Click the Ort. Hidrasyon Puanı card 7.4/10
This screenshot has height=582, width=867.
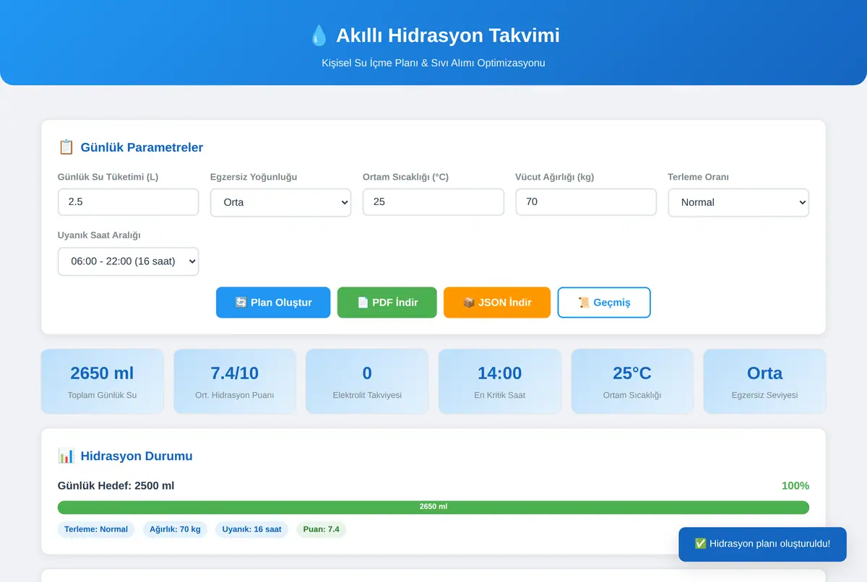[235, 381]
